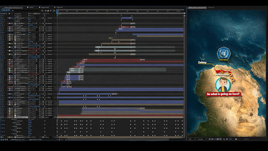Click the timeline zoom slider at the bottom
This screenshot has height=151, width=268.
point(61,140)
